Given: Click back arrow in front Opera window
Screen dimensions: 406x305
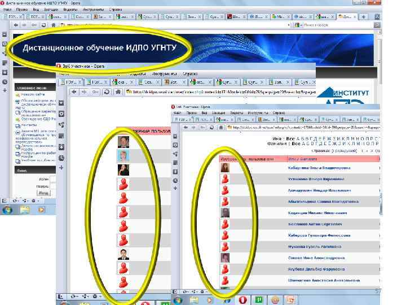Looking at the screenshot, I should [x=186, y=127].
